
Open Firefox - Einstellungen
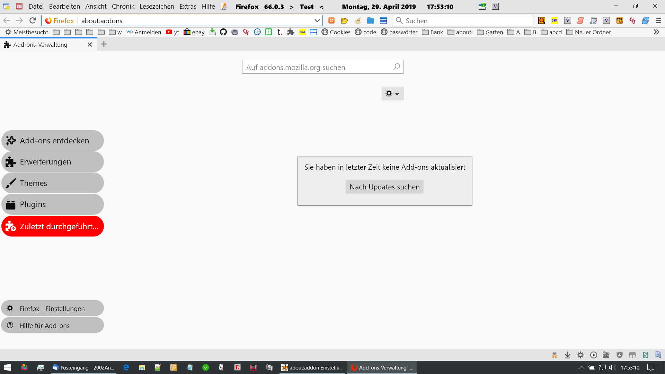tap(53, 308)
